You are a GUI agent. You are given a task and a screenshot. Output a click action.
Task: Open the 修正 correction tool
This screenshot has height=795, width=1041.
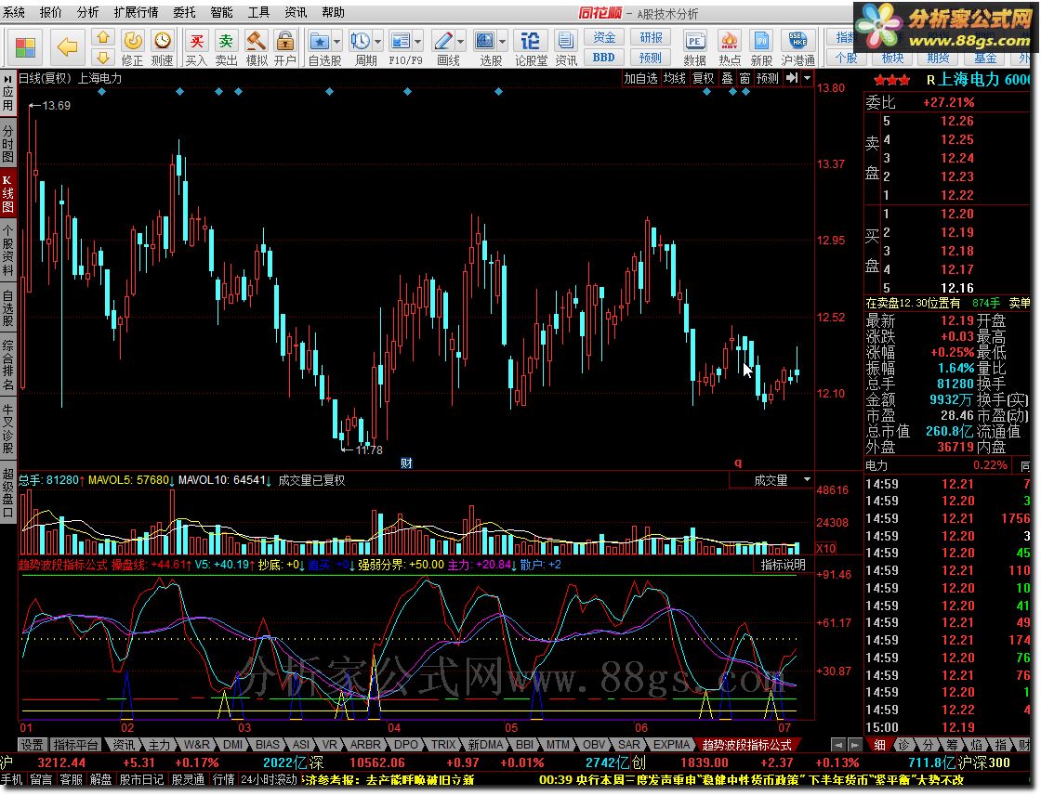[x=133, y=47]
